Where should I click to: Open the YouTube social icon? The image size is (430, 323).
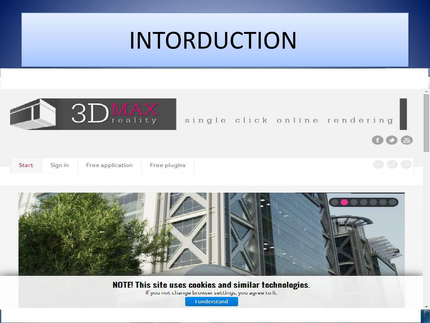[406, 140]
